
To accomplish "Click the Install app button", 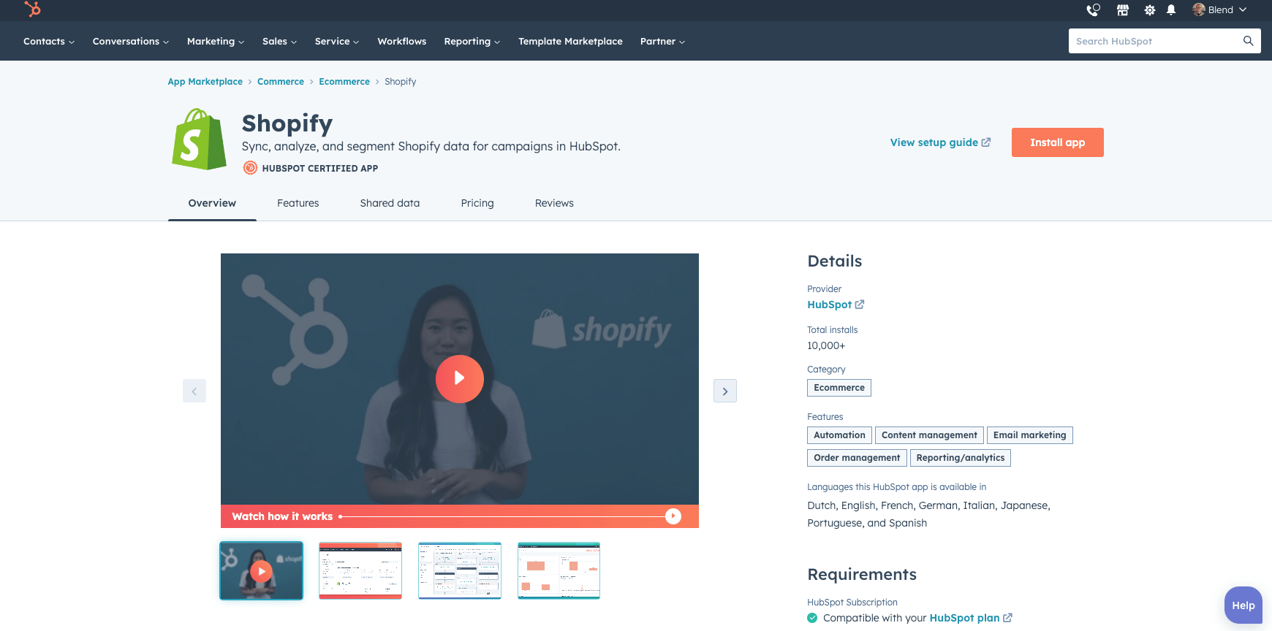I will tap(1057, 142).
